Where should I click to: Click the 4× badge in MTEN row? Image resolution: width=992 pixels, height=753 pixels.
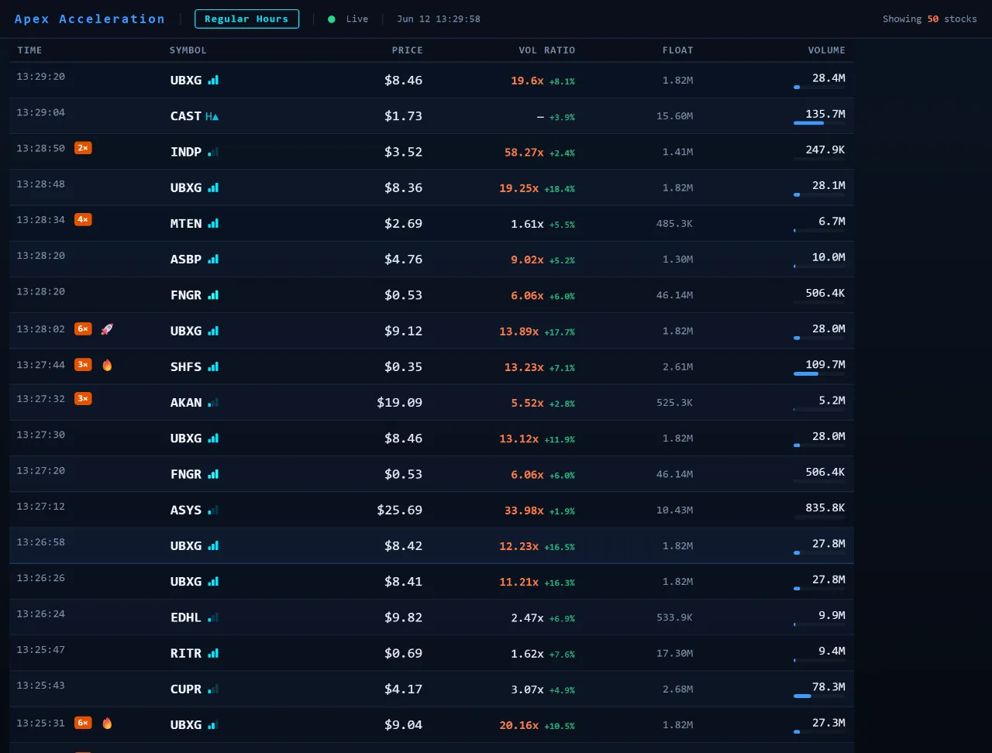pyautogui.click(x=83, y=219)
